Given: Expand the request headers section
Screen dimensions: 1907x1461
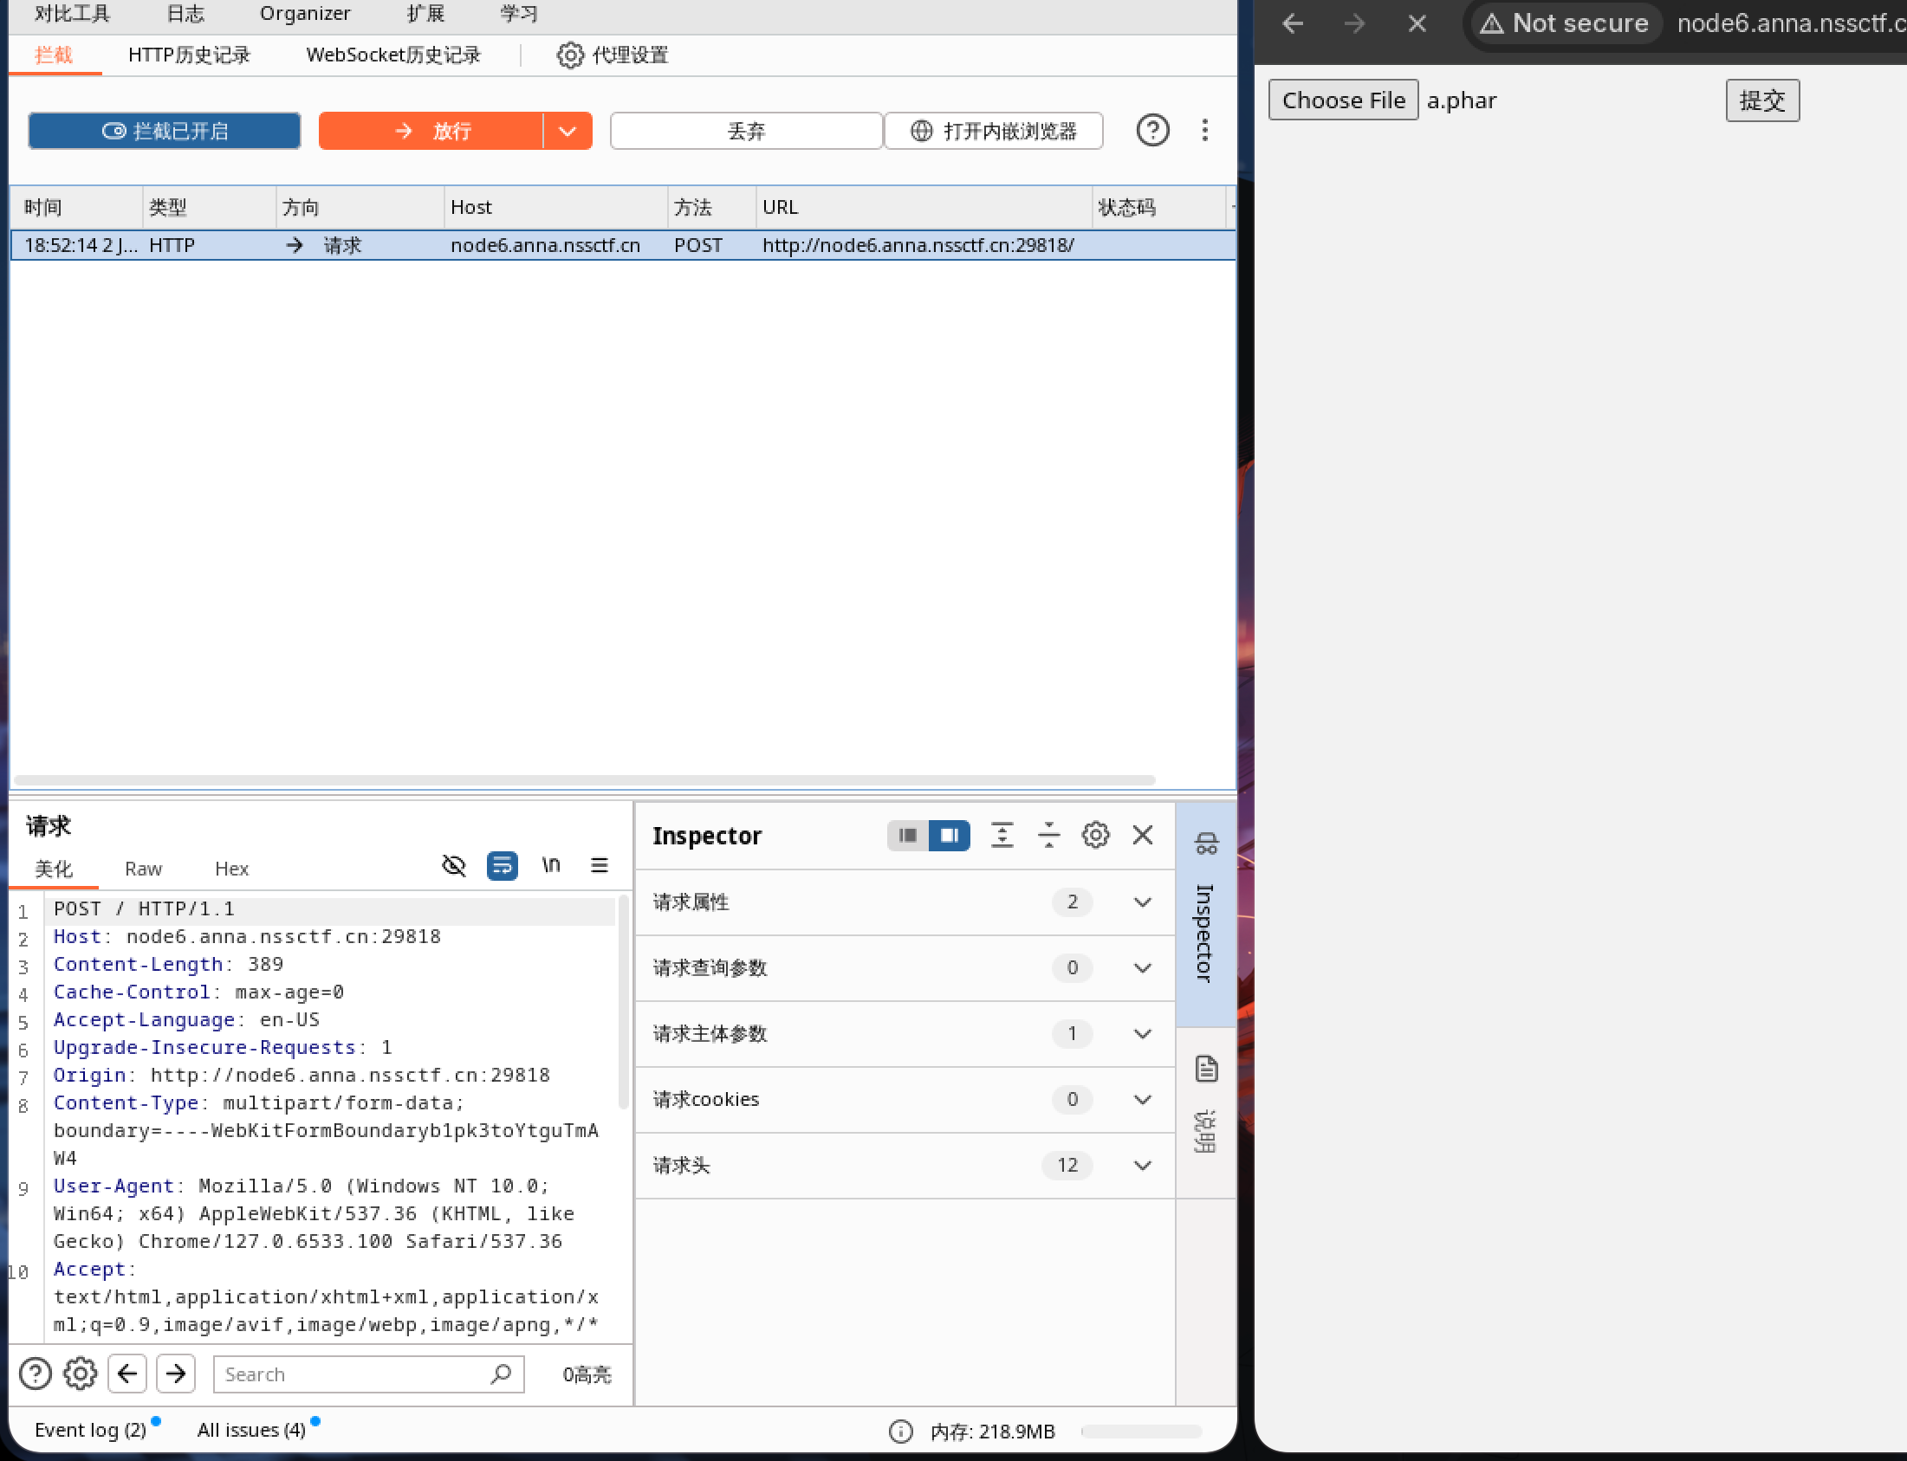Looking at the screenshot, I should 1141,1166.
